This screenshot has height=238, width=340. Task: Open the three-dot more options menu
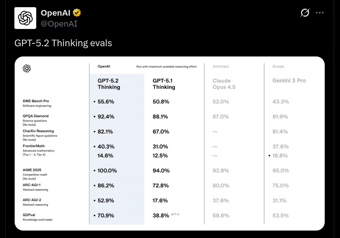[320, 13]
